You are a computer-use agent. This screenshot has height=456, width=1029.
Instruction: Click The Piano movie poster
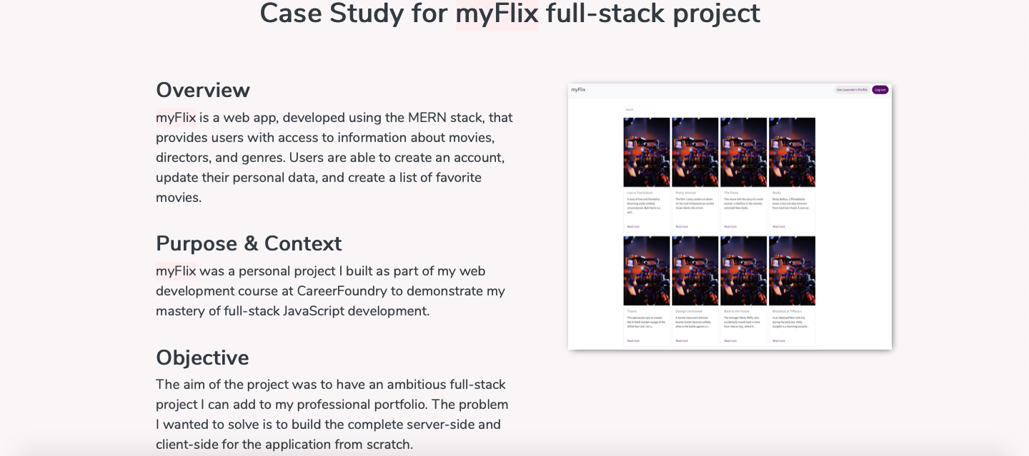click(x=744, y=152)
